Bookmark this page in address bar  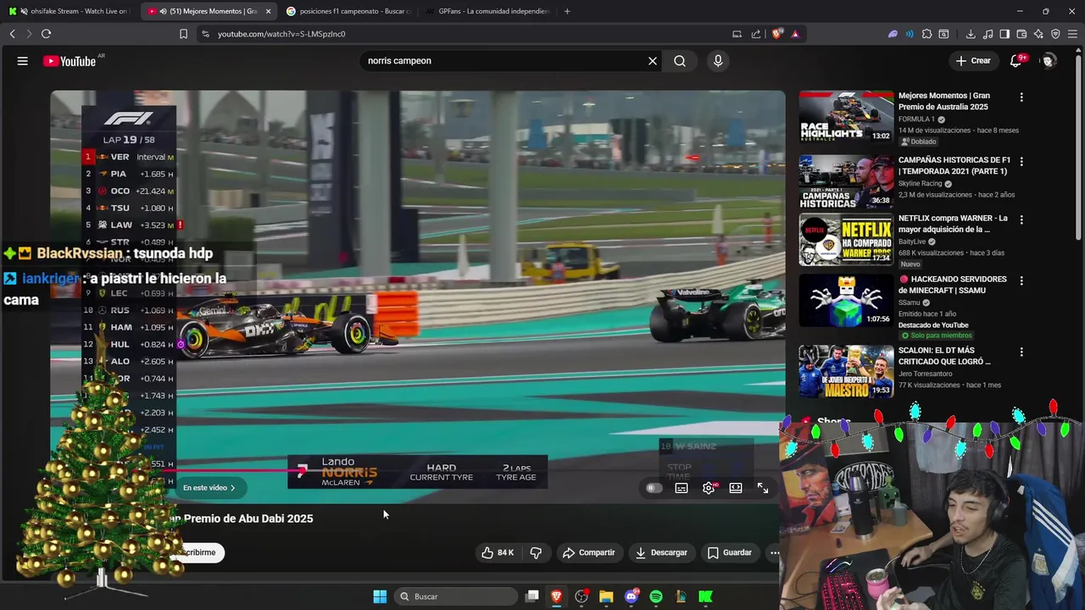[x=183, y=34]
